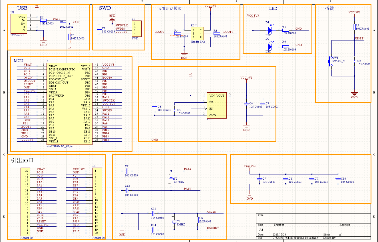
Task: Select decoupling capacitor C7
Action: [259, 179]
